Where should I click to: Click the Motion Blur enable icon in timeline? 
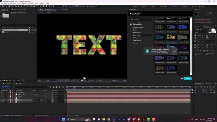60,87
